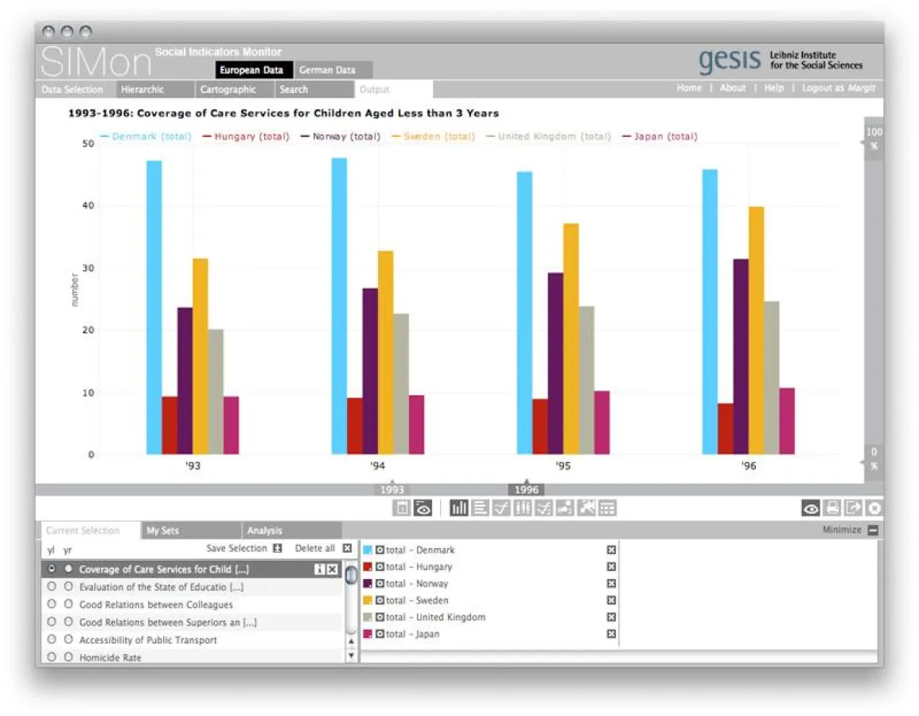
Task: Click info icon on Coverage of Care row
Action: [x=320, y=570]
